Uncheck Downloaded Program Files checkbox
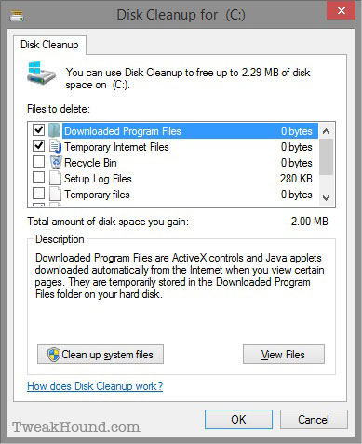The height and width of the screenshot is (444, 362). [x=38, y=129]
